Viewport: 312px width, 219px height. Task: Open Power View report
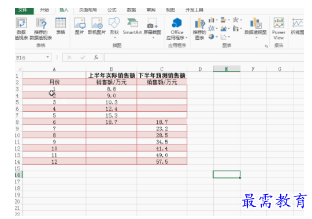point(278,28)
